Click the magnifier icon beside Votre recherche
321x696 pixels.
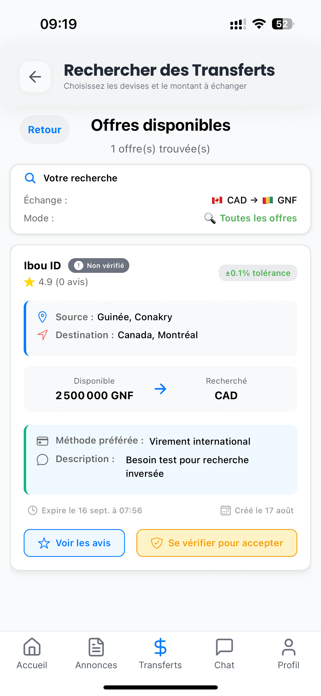tap(30, 178)
